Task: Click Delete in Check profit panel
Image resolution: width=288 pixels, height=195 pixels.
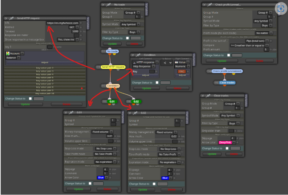Action: click(x=259, y=61)
